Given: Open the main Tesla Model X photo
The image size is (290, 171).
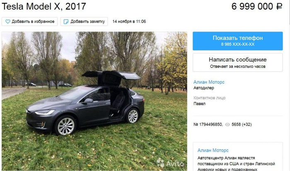Looking at the screenshot, I should pos(94,101).
